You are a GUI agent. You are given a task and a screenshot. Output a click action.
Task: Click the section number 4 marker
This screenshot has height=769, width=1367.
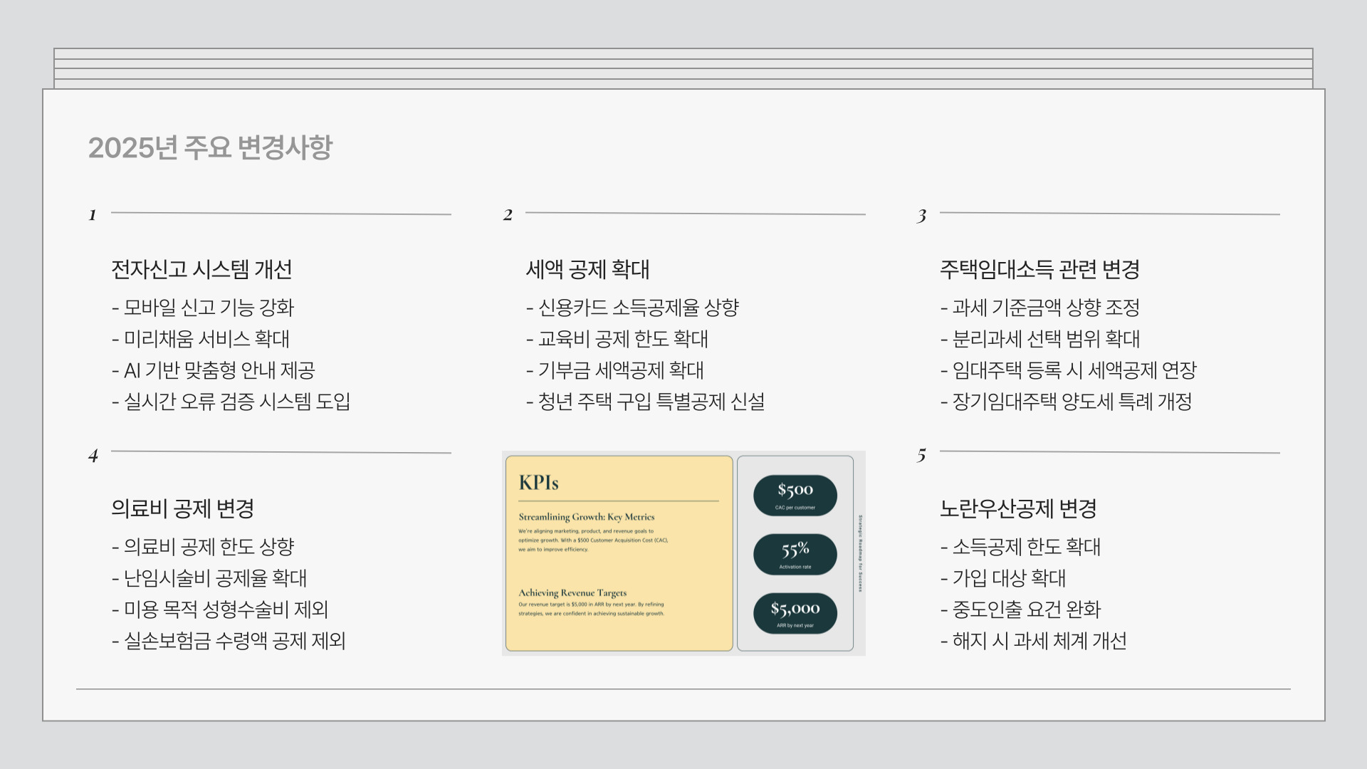click(93, 456)
